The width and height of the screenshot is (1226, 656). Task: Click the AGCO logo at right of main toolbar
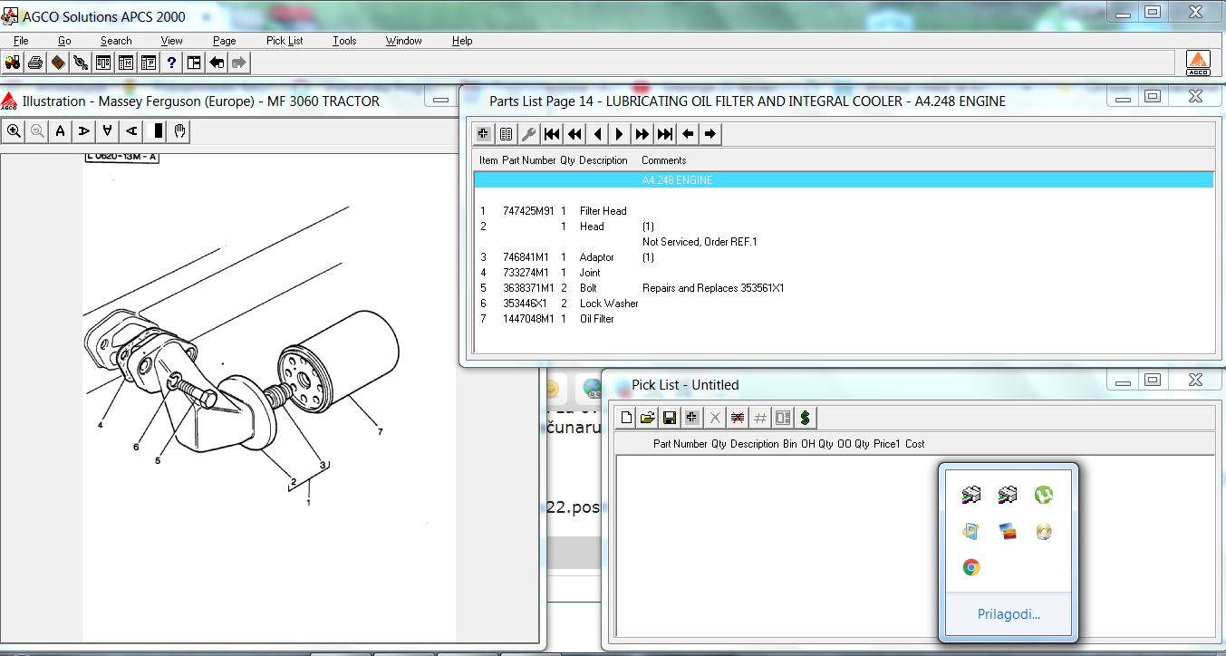pos(1198,63)
